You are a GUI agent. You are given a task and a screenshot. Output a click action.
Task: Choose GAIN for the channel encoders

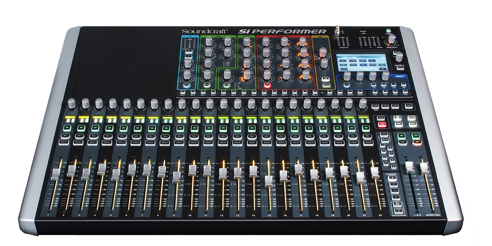375,106
